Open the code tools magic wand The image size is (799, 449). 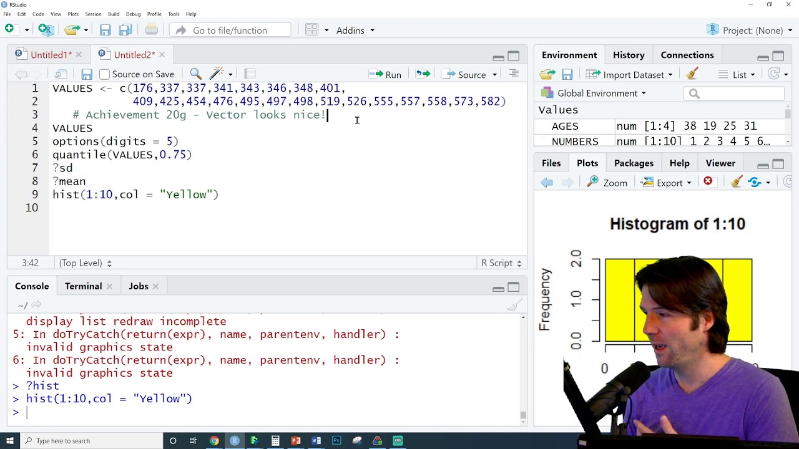coord(217,74)
